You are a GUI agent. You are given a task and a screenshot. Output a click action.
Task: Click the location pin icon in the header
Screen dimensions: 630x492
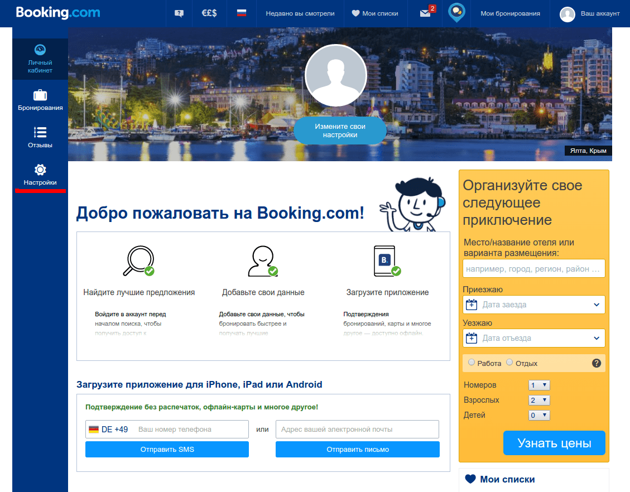coord(456,12)
